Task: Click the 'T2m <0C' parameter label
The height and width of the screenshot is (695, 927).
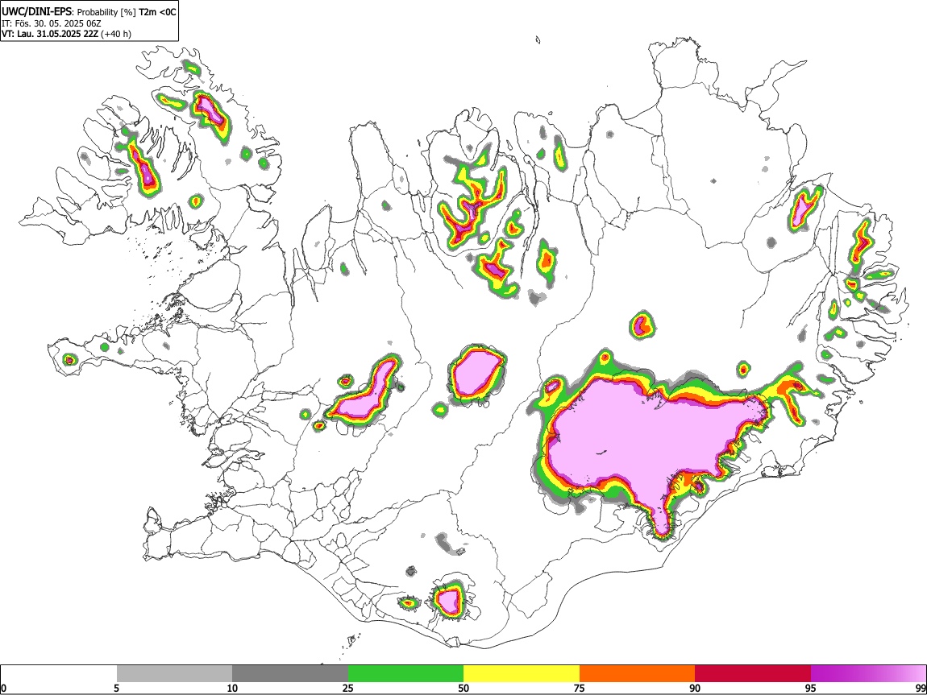Action: 157,12
